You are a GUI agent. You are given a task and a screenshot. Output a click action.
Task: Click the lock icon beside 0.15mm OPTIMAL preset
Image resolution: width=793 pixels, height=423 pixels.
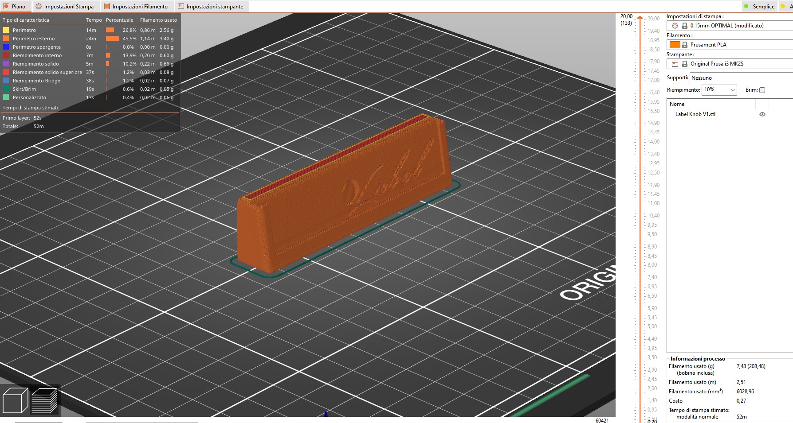pyautogui.click(x=685, y=26)
